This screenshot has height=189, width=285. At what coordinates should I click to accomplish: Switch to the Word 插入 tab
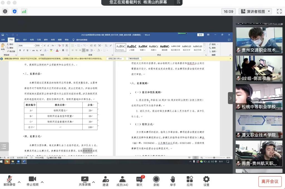[x=18, y=40]
